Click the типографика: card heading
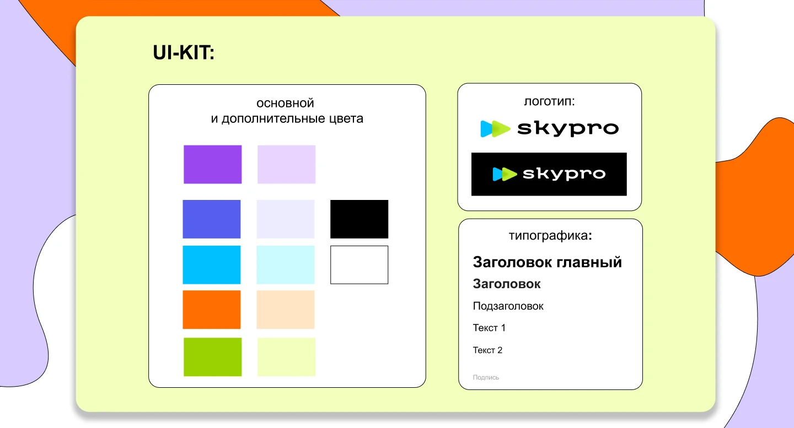This screenshot has width=794, height=428. coord(549,235)
